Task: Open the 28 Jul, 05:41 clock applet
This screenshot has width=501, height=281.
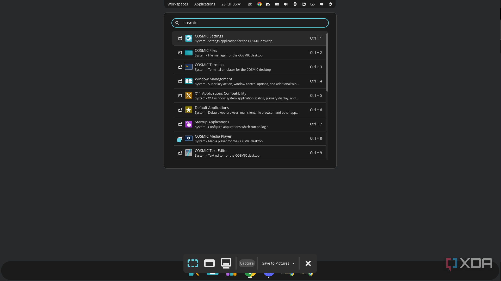Action: click(232, 4)
